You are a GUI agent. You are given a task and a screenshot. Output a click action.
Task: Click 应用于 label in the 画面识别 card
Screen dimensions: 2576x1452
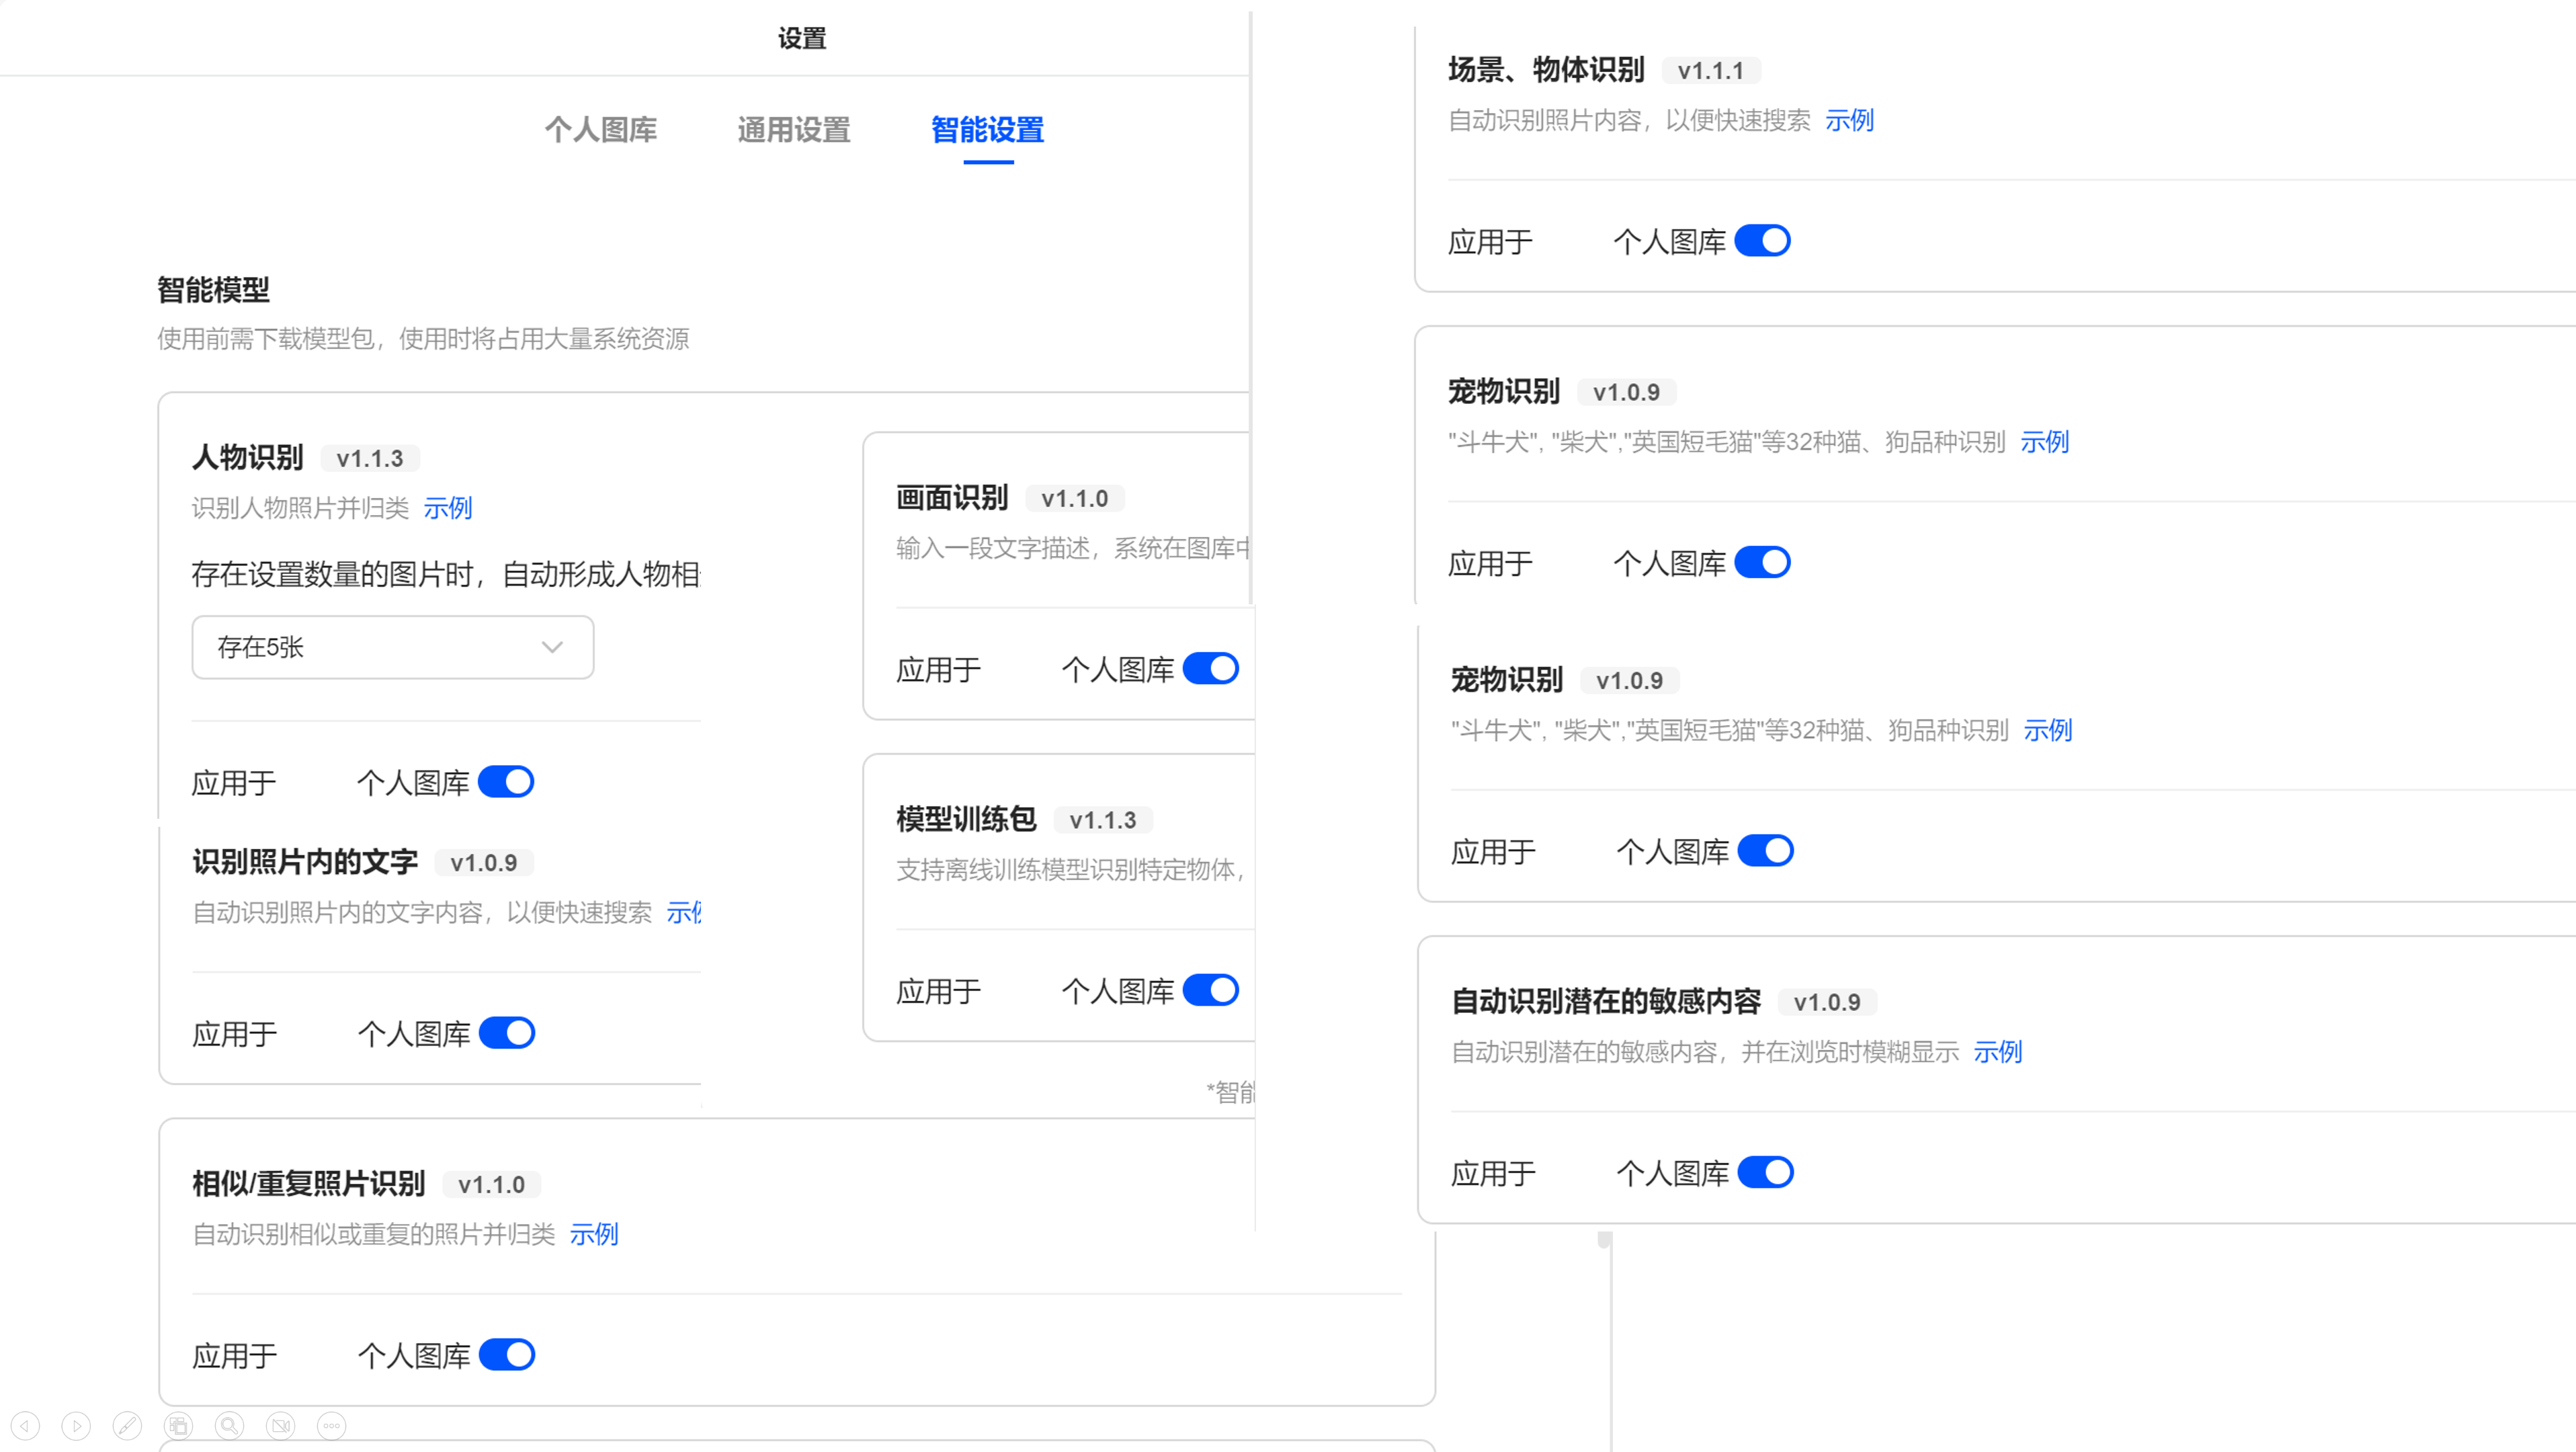pyautogui.click(x=939, y=670)
